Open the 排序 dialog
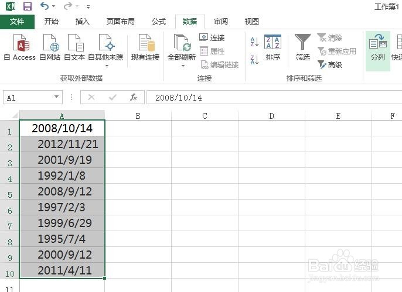The width and height of the screenshot is (402, 292). click(273, 47)
